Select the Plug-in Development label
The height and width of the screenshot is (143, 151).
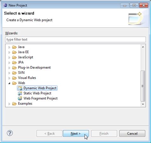[34, 68]
